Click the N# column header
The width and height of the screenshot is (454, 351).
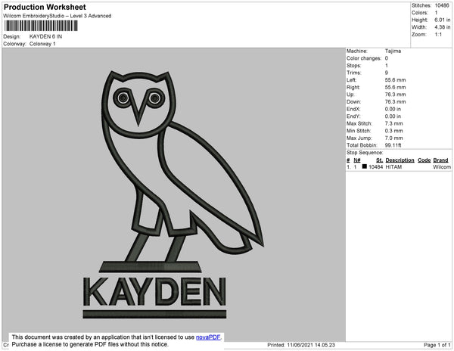(357, 160)
